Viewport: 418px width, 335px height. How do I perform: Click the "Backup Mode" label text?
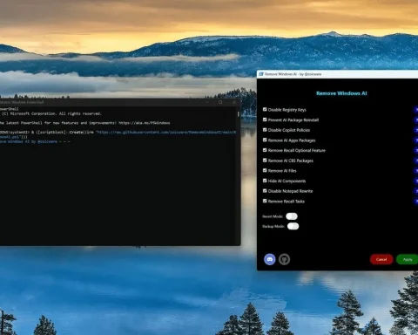(x=273, y=227)
